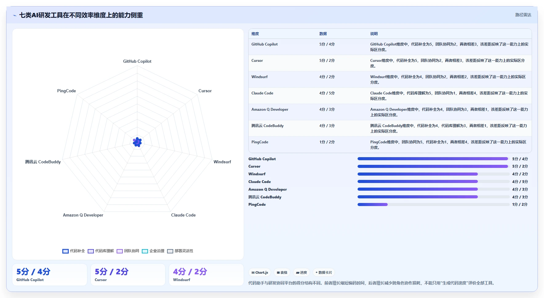Click the 说明 column header

coord(374,34)
